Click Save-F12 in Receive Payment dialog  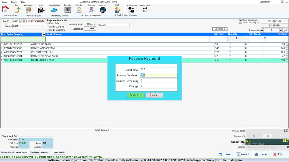[x=136, y=95]
